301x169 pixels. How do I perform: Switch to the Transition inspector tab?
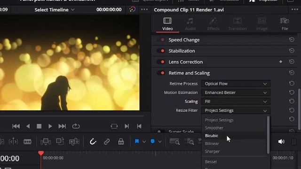click(238, 24)
